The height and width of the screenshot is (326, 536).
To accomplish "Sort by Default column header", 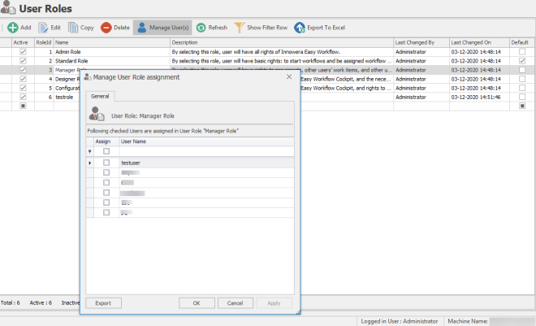I will (521, 42).
